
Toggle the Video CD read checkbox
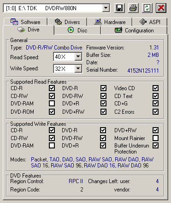pos(155,88)
